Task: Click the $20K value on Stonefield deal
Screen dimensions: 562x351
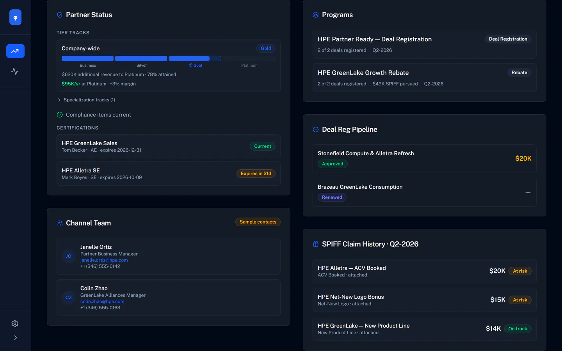Action: (523, 158)
